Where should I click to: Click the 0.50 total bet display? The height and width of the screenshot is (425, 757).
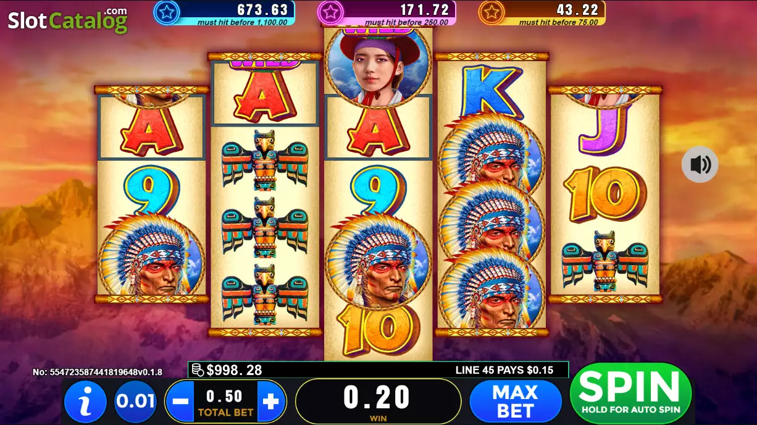pyautogui.click(x=225, y=402)
